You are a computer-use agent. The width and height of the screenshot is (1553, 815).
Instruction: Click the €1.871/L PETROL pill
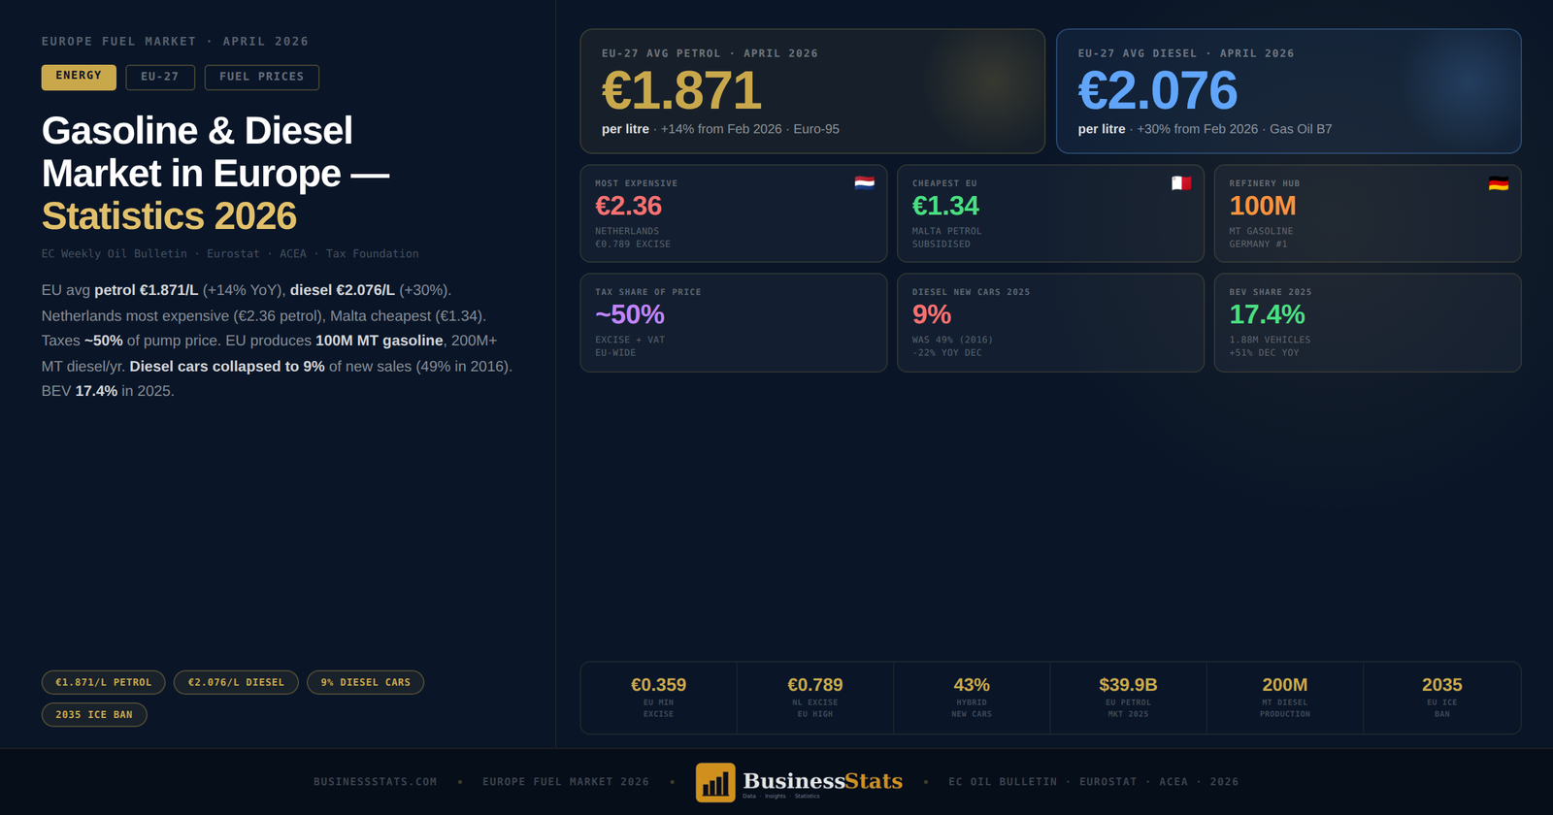tap(103, 682)
